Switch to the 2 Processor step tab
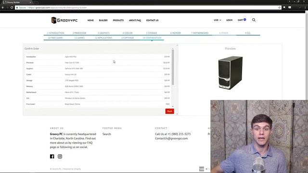 point(79,33)
